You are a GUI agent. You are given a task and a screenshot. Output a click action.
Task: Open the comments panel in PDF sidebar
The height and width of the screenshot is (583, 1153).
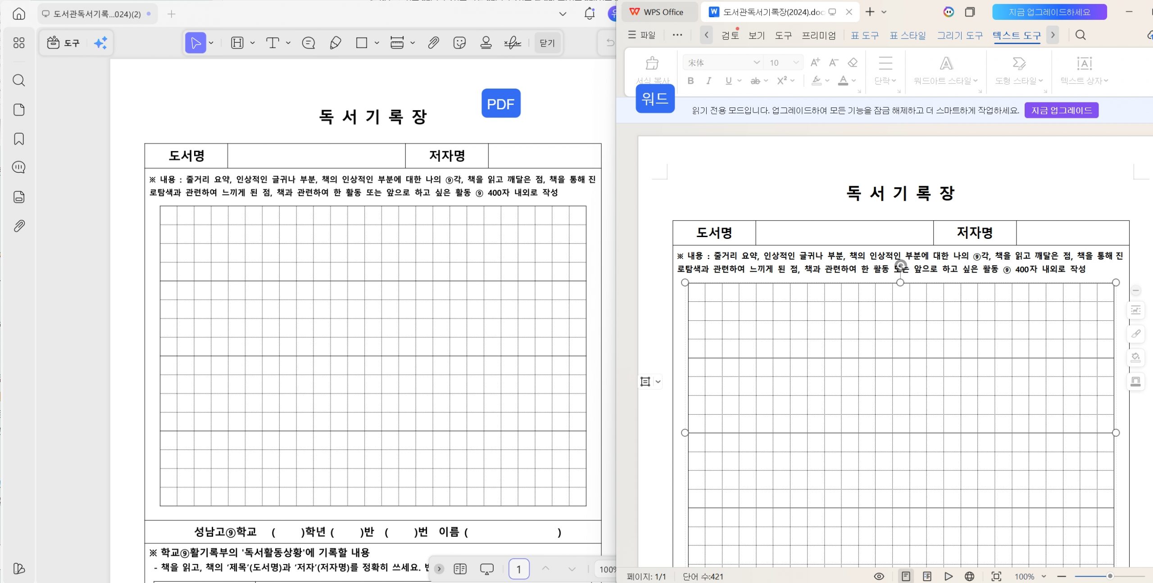[x=19, y=167]
